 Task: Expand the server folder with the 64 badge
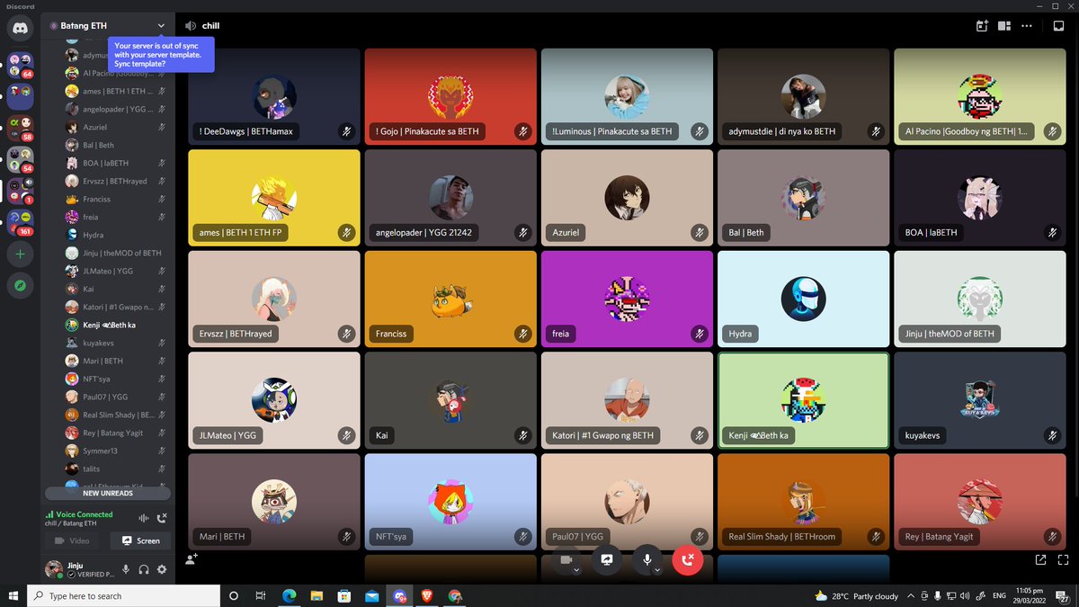point(20,66)
